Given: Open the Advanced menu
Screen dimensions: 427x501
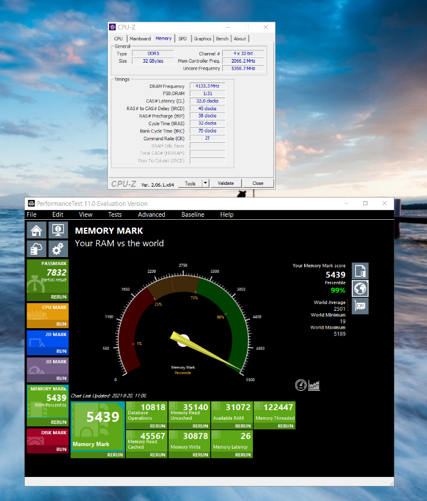Looking at the screenshot, I should (x=152, y=214).
